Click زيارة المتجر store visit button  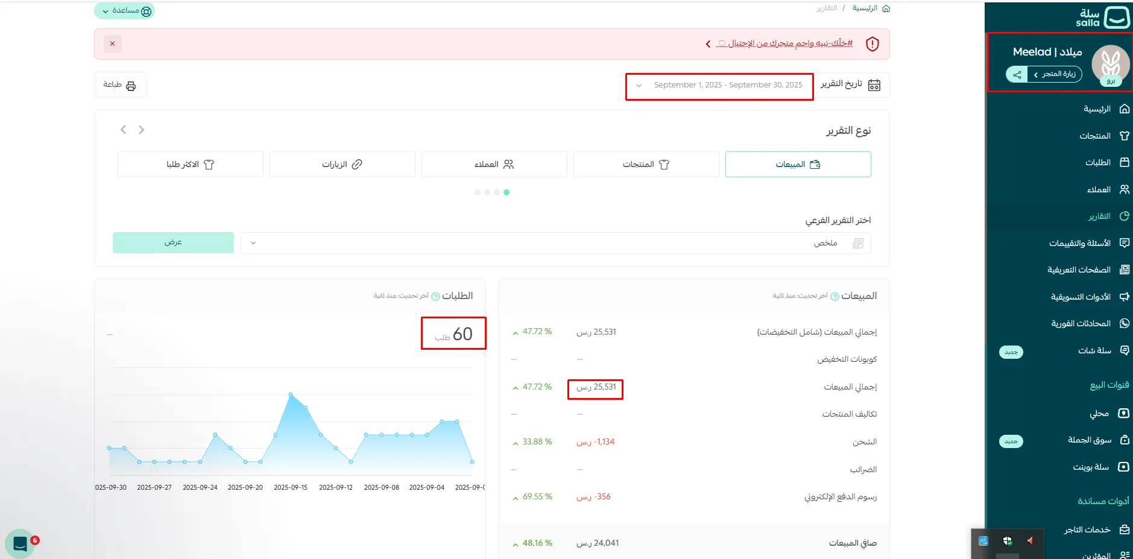(1055, 74)
